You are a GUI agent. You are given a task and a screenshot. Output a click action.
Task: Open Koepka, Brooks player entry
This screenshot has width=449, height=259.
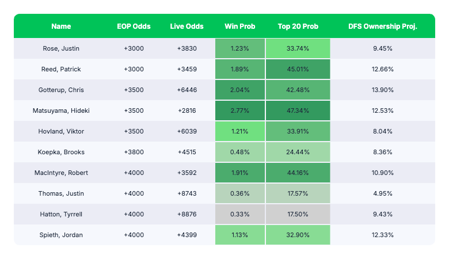[60, 152]
